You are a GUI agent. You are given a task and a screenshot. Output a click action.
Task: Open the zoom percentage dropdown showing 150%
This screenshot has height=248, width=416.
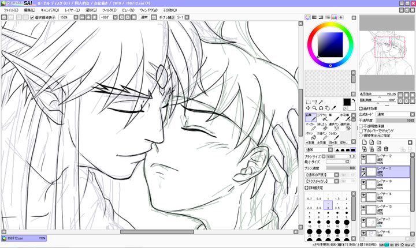[76, 17]
